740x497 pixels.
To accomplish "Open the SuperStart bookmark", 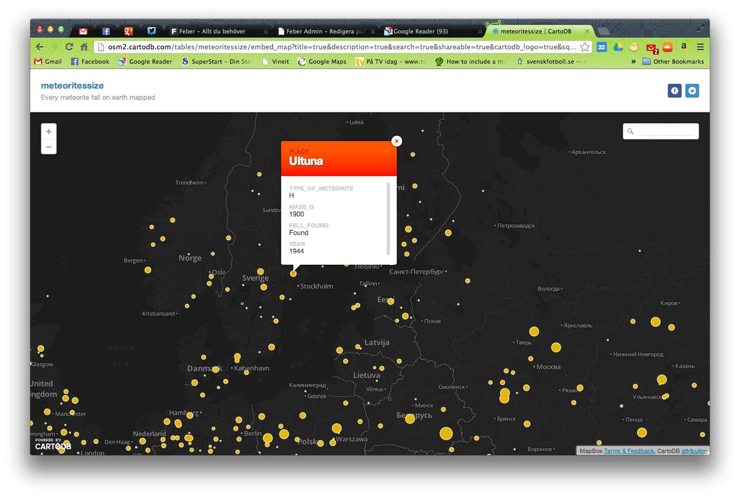I will point(217,61).
